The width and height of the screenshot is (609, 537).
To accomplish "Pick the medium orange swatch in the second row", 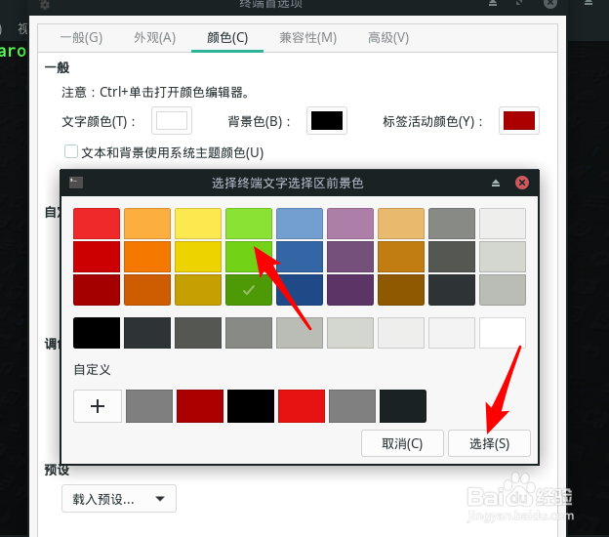I will tap(147, 257).
